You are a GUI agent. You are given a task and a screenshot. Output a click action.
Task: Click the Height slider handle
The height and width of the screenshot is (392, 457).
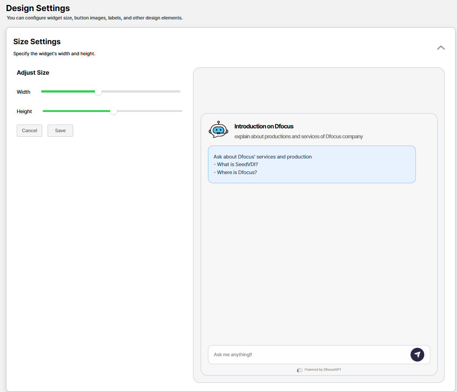click(x=113, y=111)
